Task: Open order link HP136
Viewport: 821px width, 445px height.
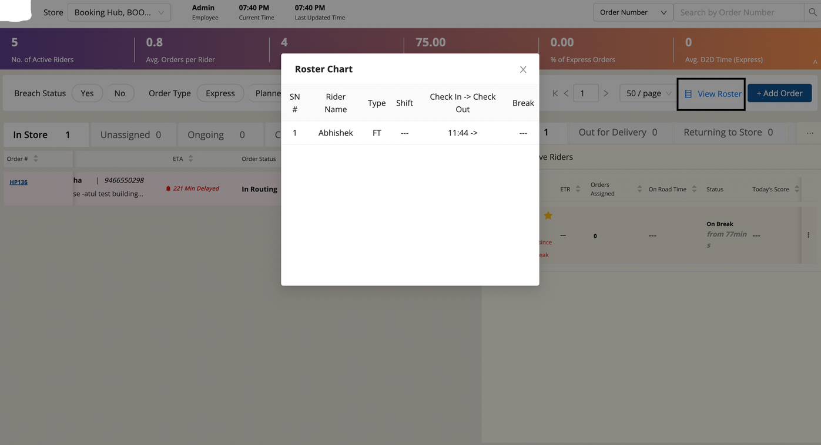Action: [18, 182]
